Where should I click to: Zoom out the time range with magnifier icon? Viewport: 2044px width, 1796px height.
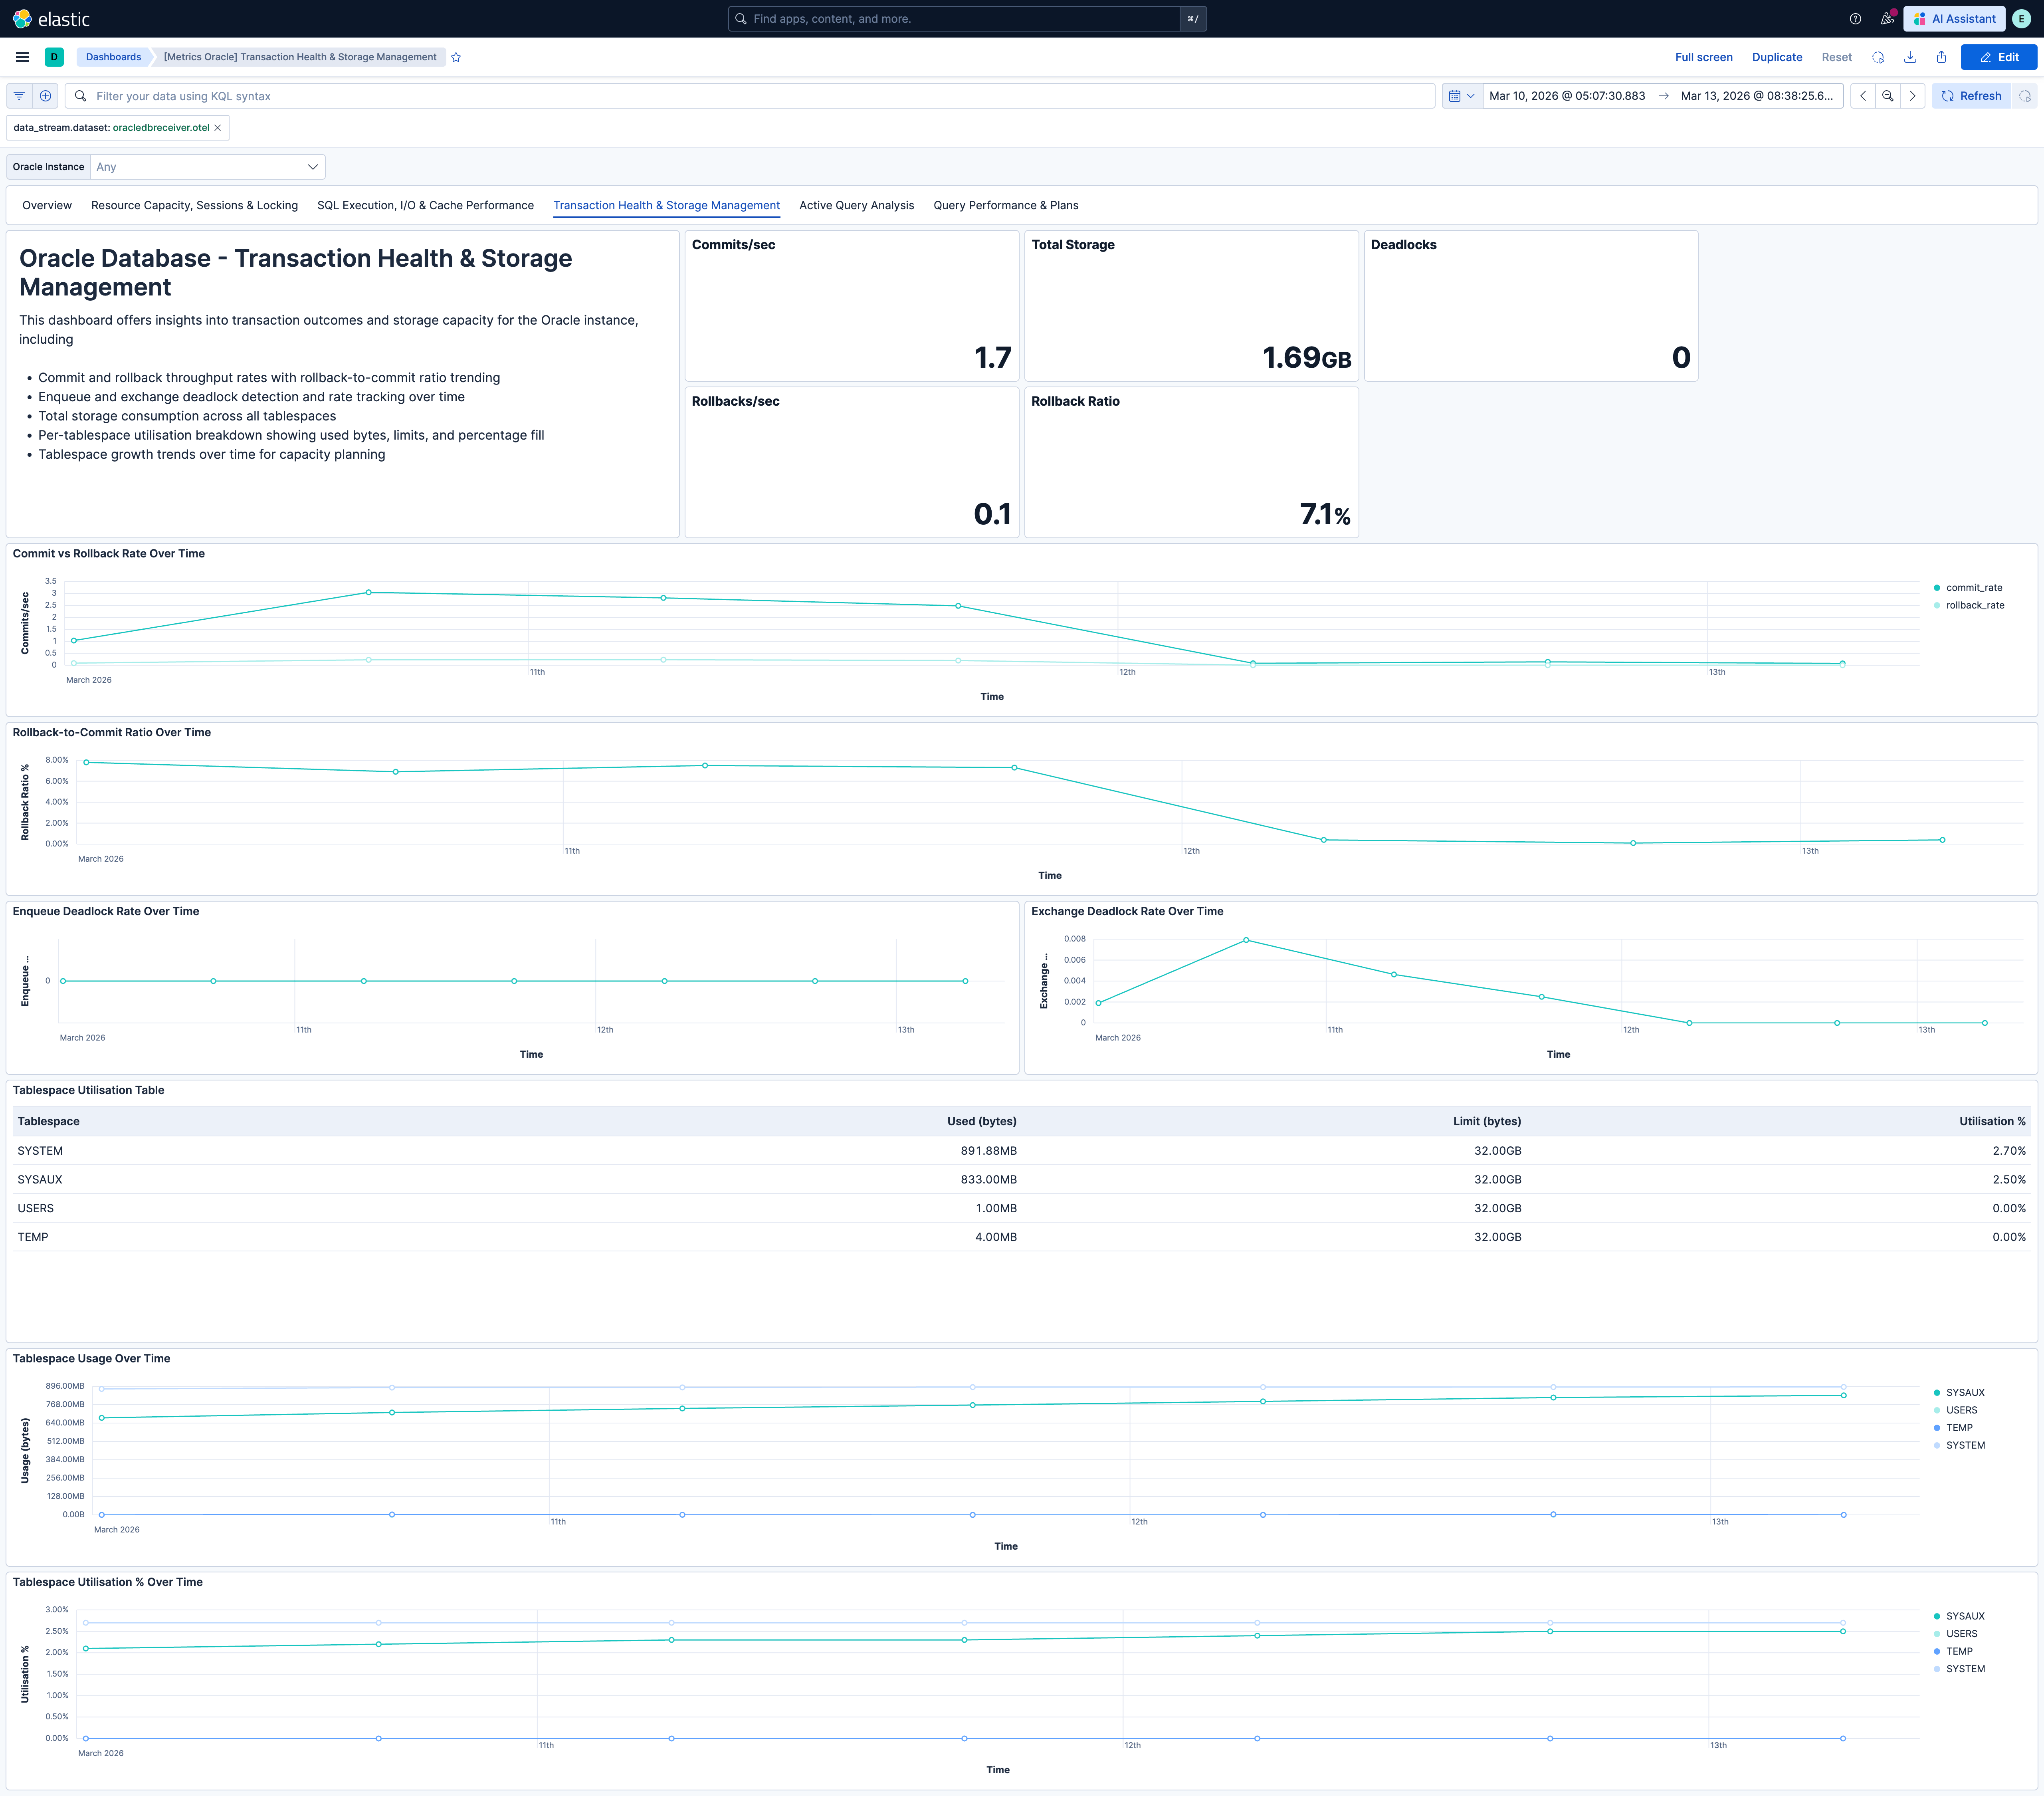click(x=1887, y=95)
